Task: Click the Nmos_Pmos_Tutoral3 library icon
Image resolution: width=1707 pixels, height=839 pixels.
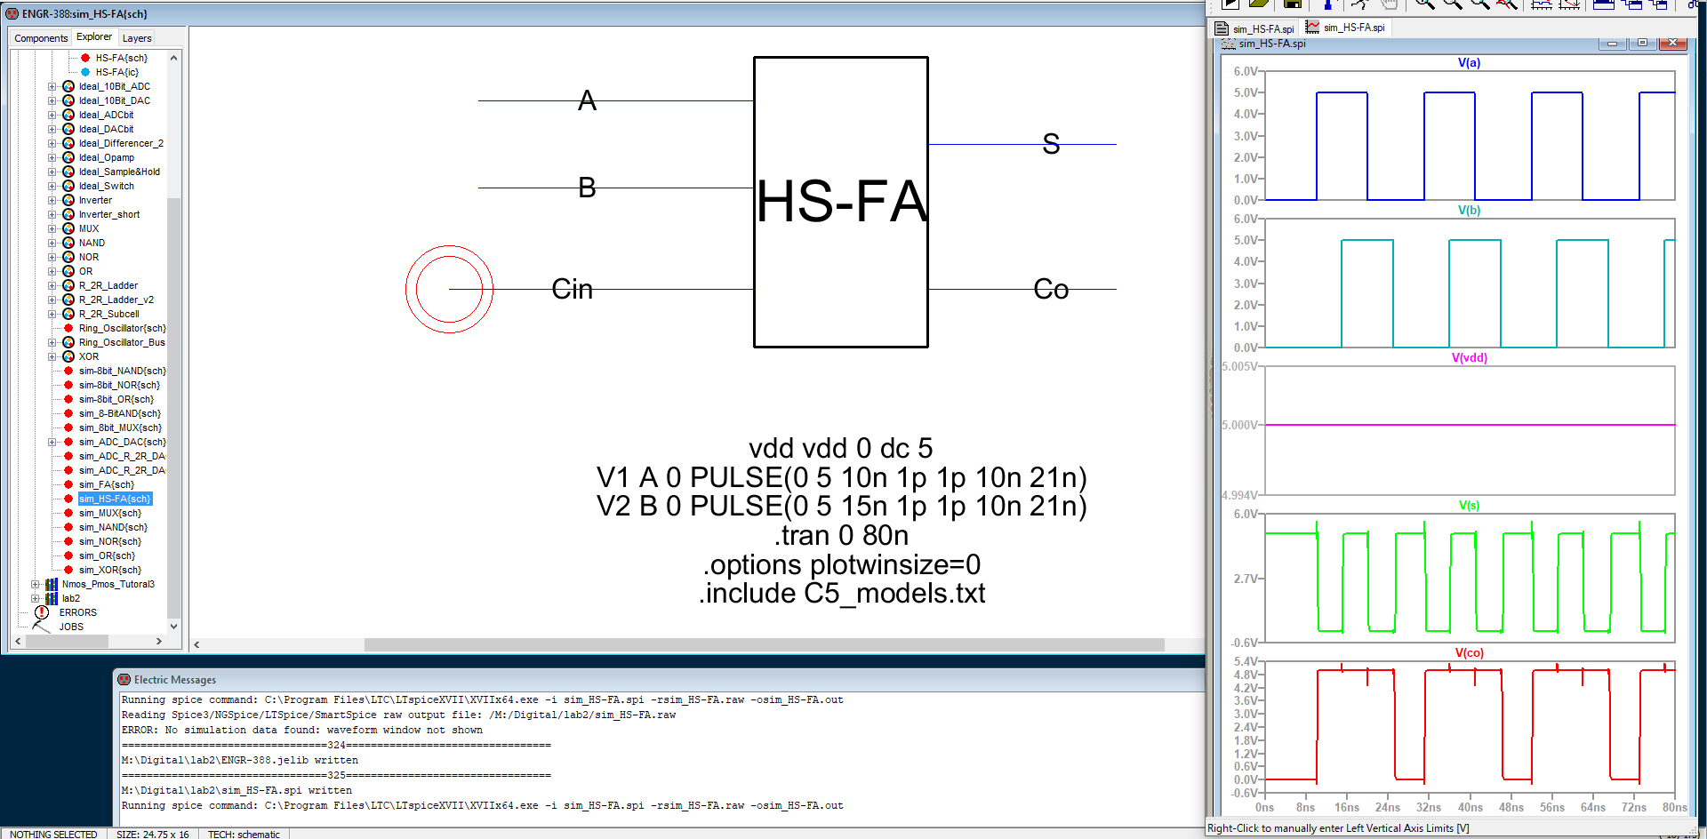Action: coord(52,584)
